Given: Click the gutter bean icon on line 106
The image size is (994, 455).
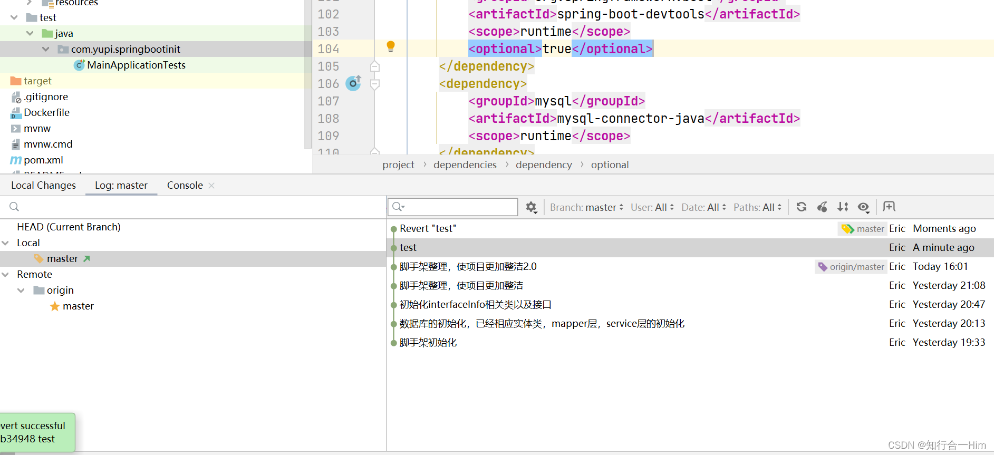Looking at the screenshot, I should 353,83.
